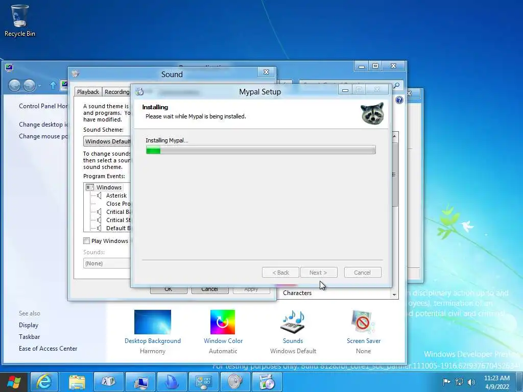523x392 pixels.
Task: Click the lambda cube taskbar icon
Action: 108,382
